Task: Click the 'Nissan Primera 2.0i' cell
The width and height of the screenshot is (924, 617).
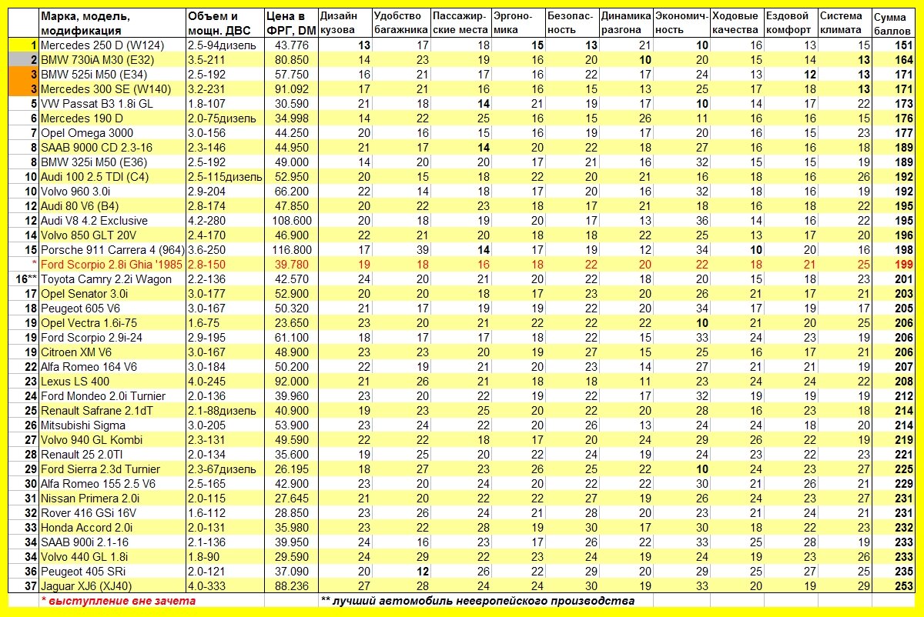Action: (x=112, y=499)
